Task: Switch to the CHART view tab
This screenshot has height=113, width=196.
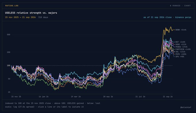Action: (x=188, y=6)
